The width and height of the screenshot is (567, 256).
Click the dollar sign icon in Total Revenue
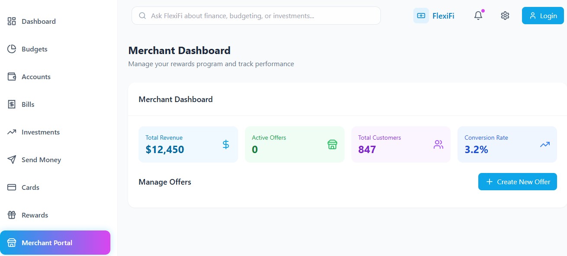[226, 144]
